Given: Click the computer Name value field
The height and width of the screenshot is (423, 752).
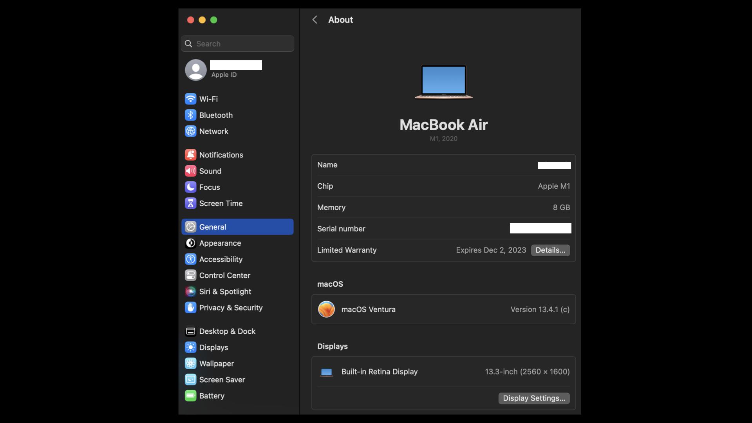Looking at the screenshot, I should [554, 165].
